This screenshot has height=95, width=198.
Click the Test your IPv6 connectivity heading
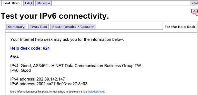[x=55, y=16]
